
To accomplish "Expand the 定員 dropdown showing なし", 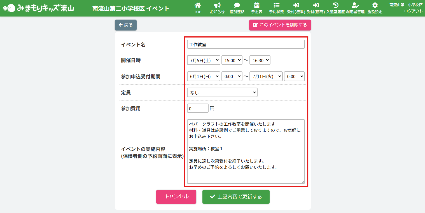I will pyautogui.click(x=222, y=92).
